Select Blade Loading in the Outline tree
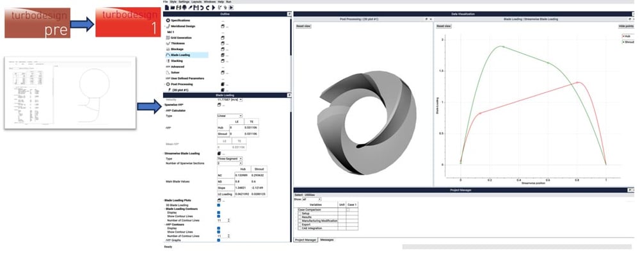Screen dimensions: 640x260 tap(180, 55)
